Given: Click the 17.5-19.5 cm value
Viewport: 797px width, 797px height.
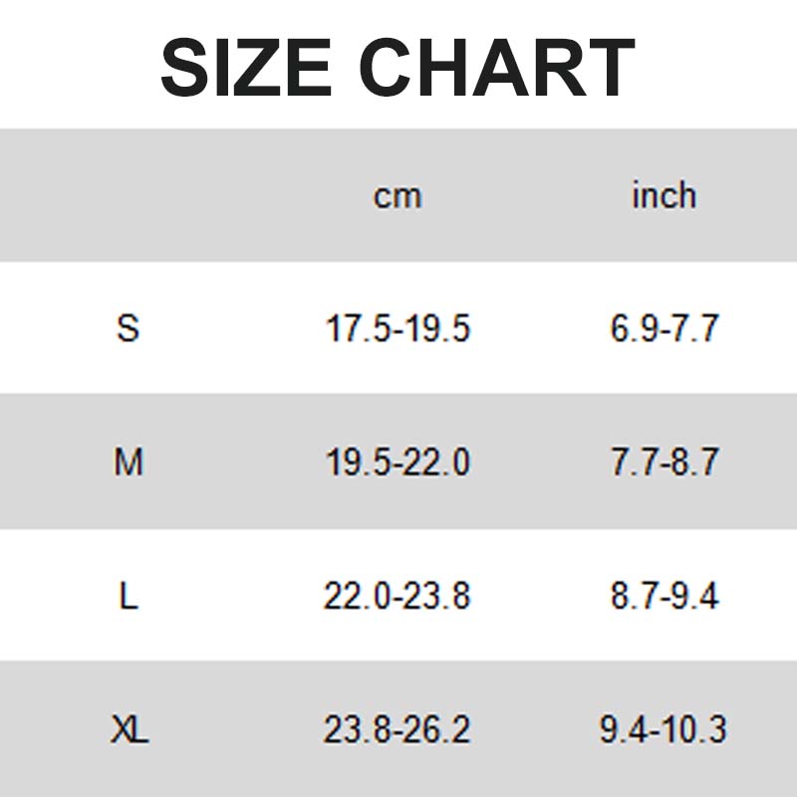Looking at the screenshot, I should click(x=398, y=329).
